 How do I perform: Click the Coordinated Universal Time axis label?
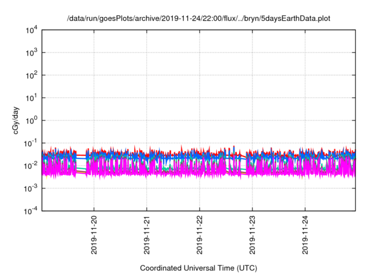tap(198, 268)
